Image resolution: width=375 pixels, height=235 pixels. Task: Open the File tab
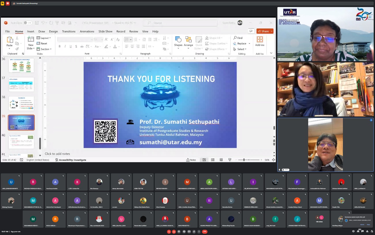coord(8,31)
